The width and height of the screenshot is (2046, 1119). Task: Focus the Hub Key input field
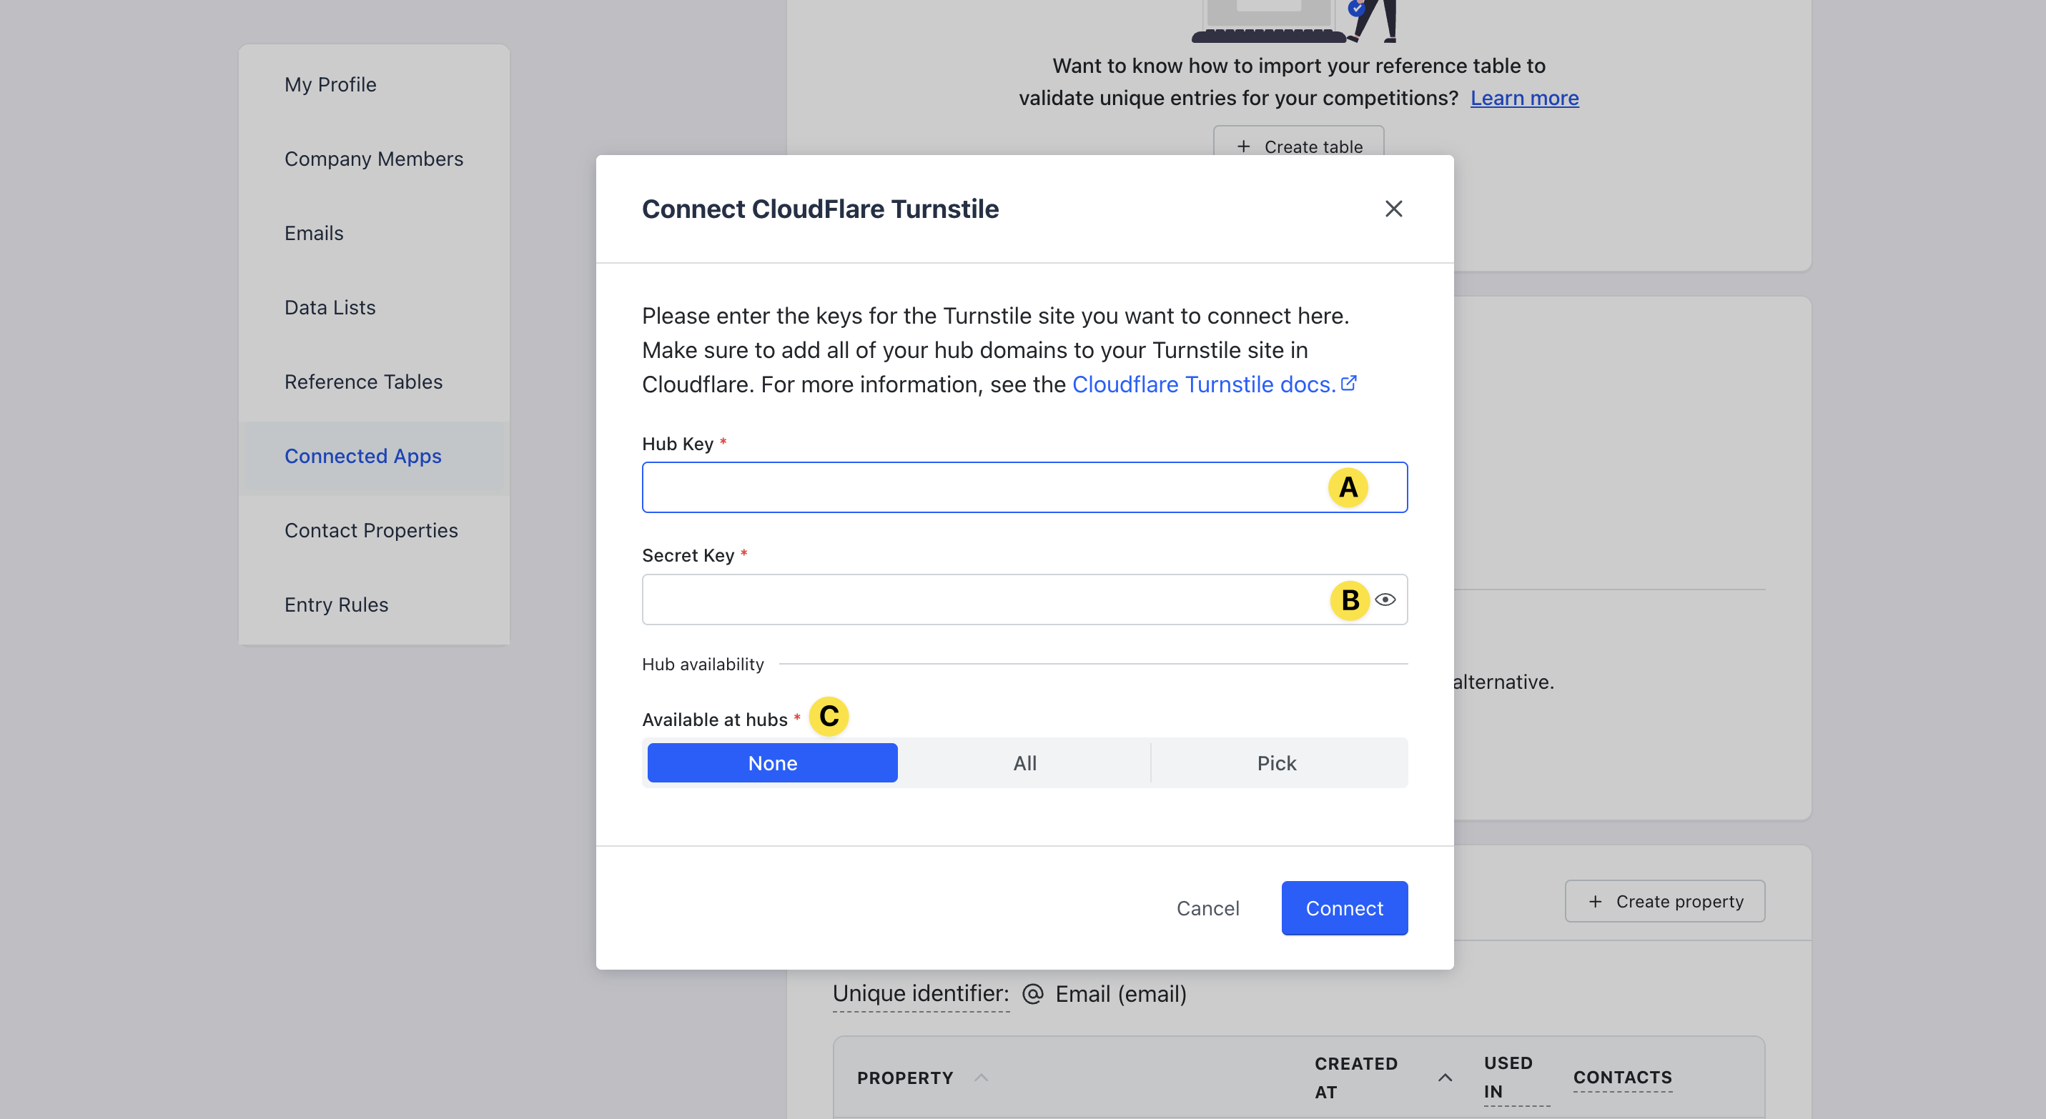click(x=977, y=487)
